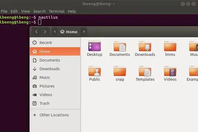Click the Nautilus back navigation arrow
198x132 pixels.
(36, 31)
